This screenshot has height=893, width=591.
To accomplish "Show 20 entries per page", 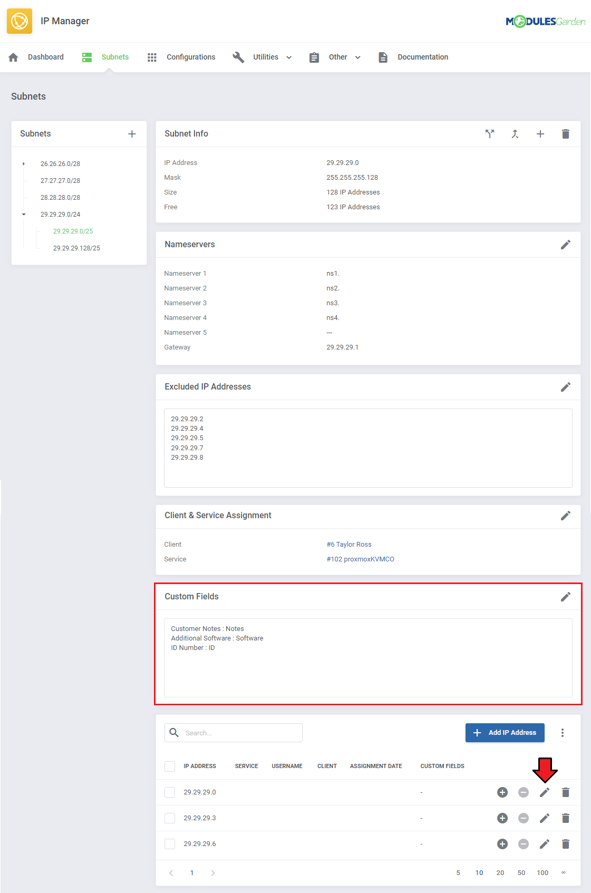I will click(x=500, y=873).
